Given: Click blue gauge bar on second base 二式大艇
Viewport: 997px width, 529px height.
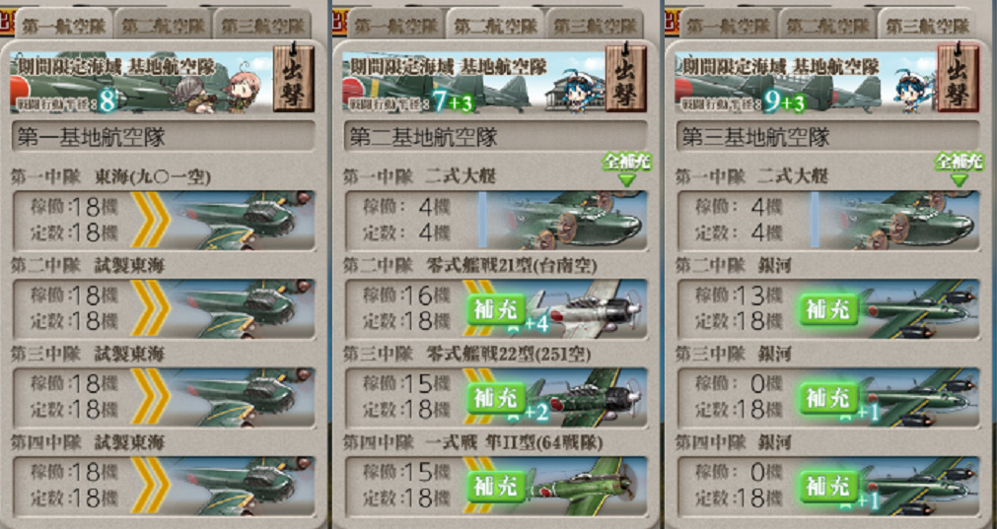Looking at the screenshot, I should pos(482,220).
